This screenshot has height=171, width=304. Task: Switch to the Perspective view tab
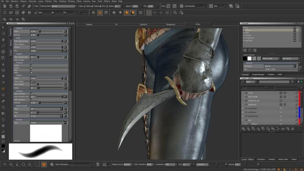pyautogui.click(x=171, y=24)
